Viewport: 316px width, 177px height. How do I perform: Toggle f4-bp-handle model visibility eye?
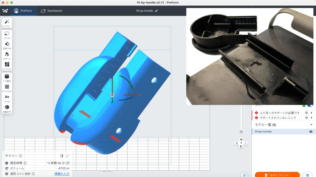pos(311,132)
